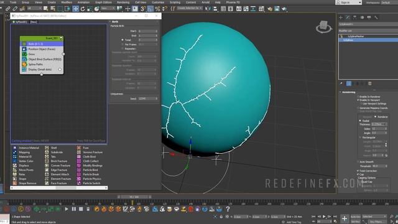Click the help question mark icon

[228, 209]
